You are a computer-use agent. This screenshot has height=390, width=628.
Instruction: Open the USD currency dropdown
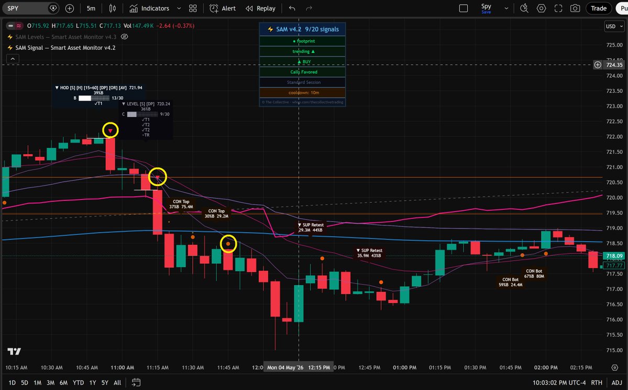614,26
